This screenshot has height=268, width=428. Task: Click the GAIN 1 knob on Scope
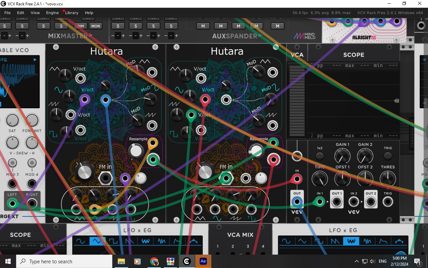coord(342,156)
